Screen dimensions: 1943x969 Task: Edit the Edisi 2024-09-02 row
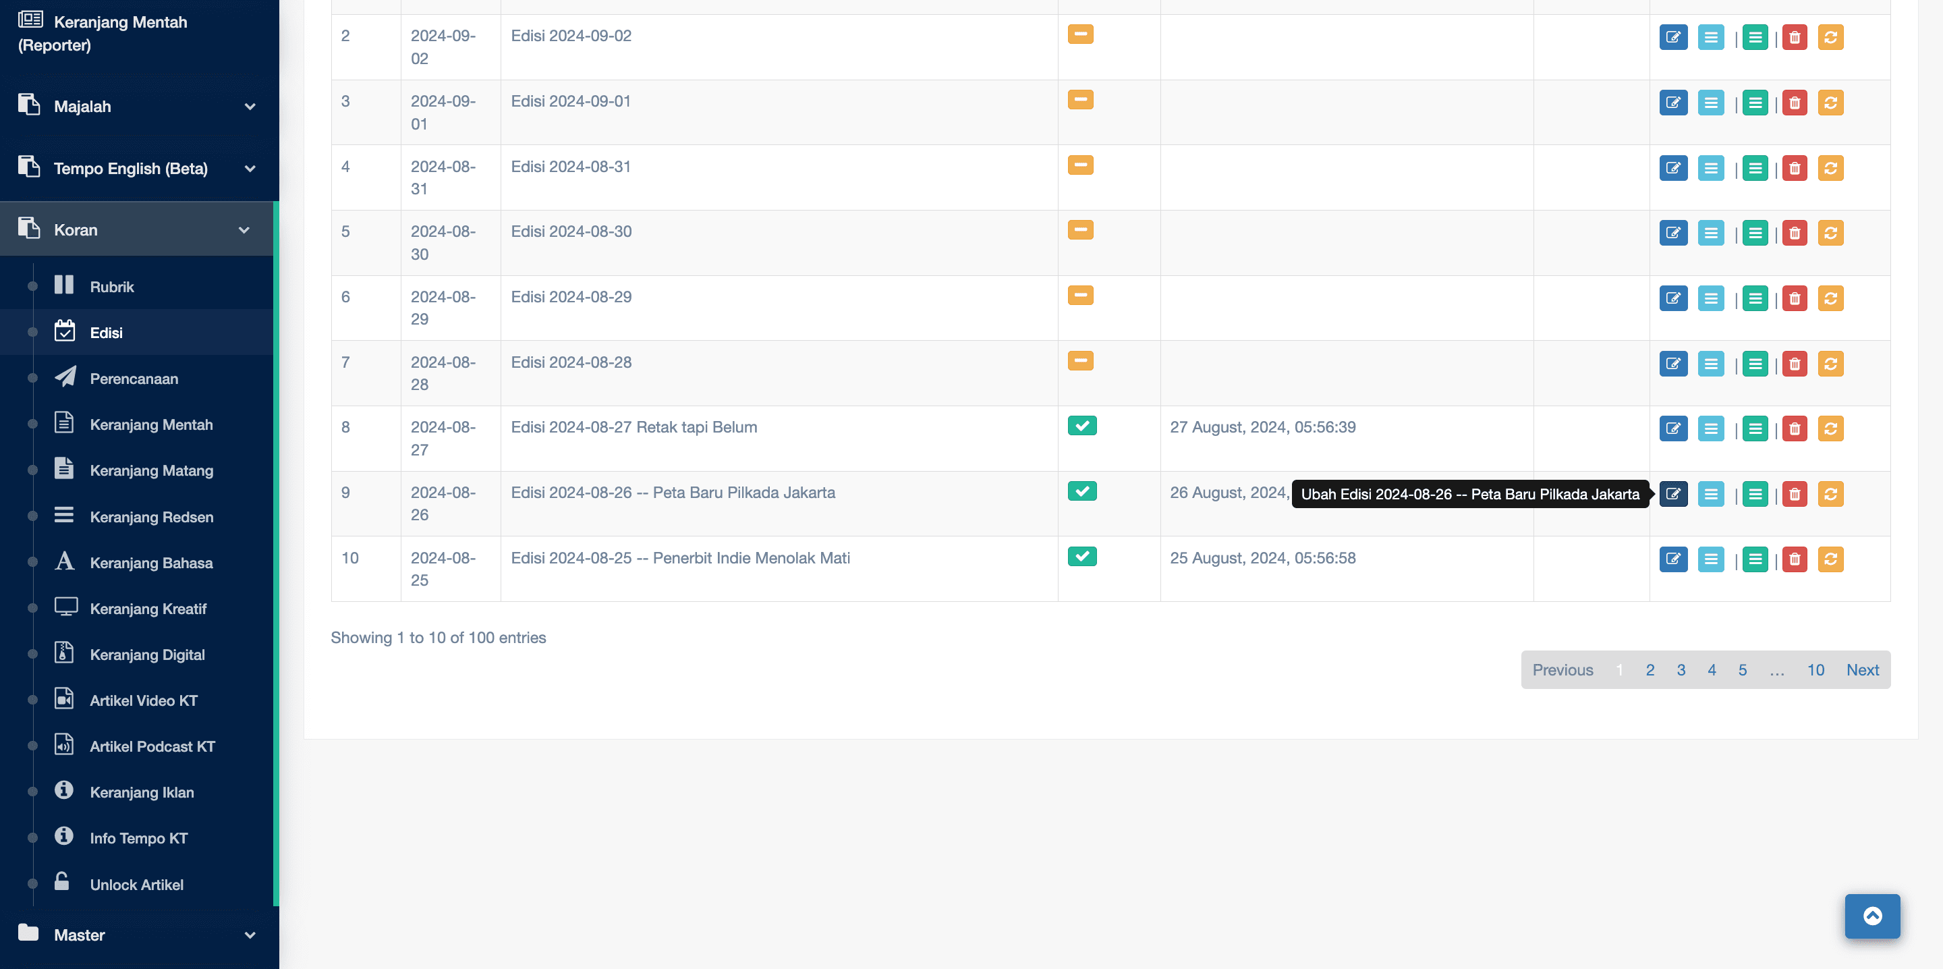click(x=1673, y=37)
